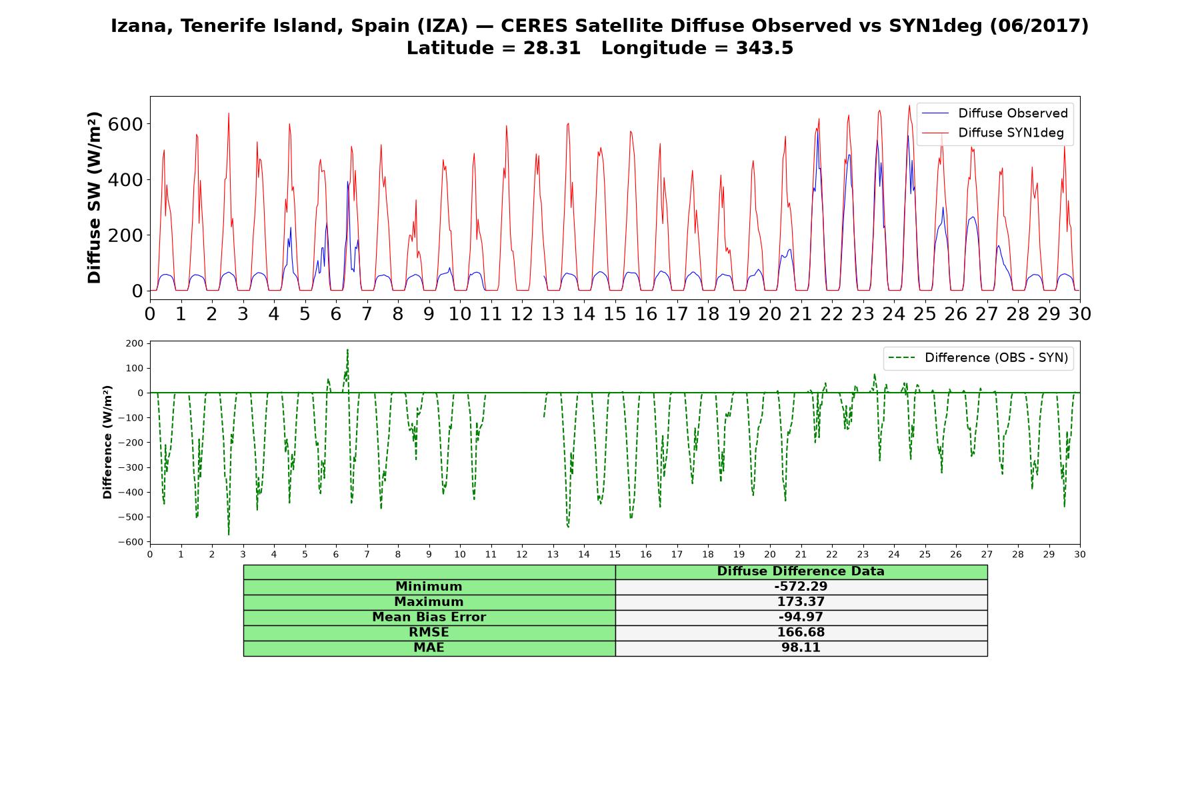Click the green dashed legend line sample
Image resolution: width=1200 pixels, height=800 pixels.
903,358
